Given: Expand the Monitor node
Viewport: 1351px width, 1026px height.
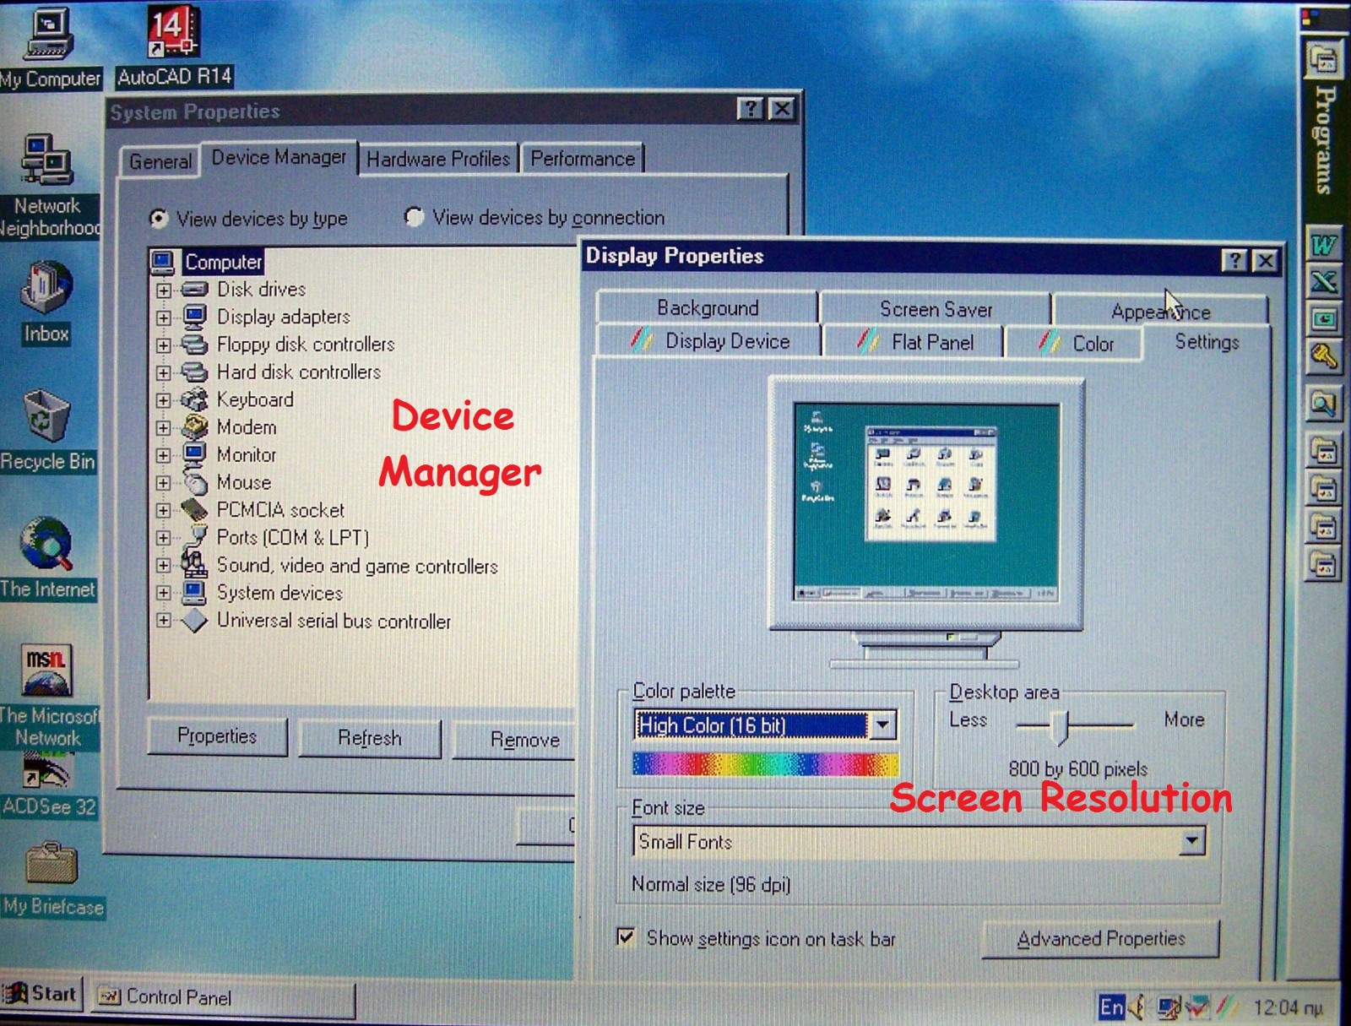Looking at the screenshot, I should [164, 456].
